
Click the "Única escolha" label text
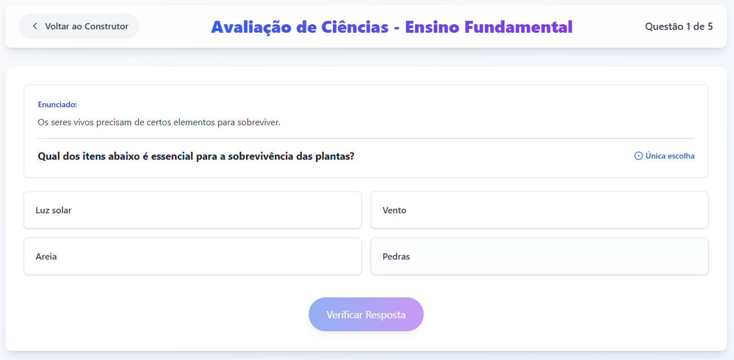point(670,156)
